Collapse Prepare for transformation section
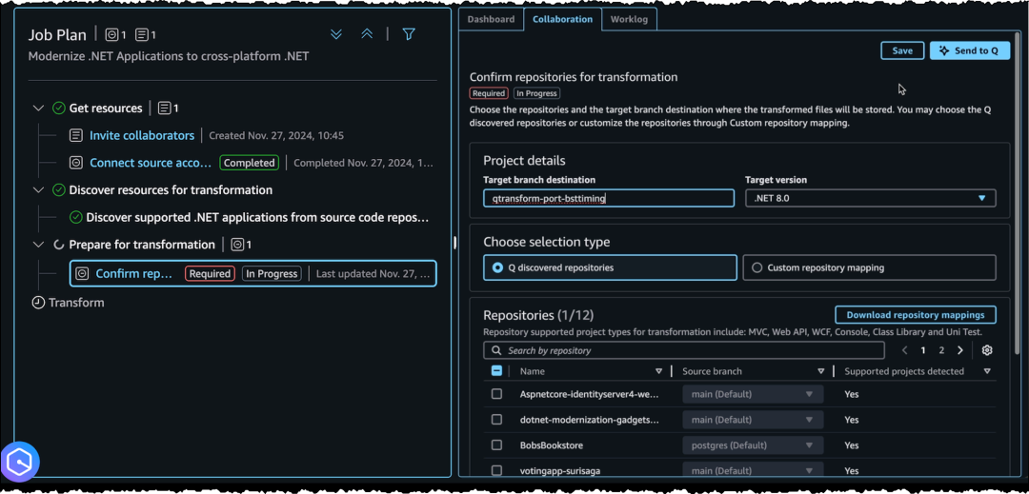1029x494 pixels. click(38, 245)
